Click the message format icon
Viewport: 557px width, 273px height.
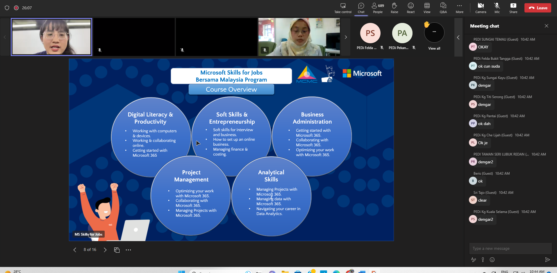click(x=474, y=260)
